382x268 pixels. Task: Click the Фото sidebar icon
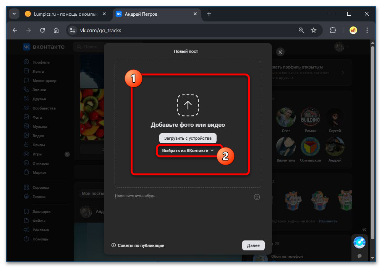(26, 117)
